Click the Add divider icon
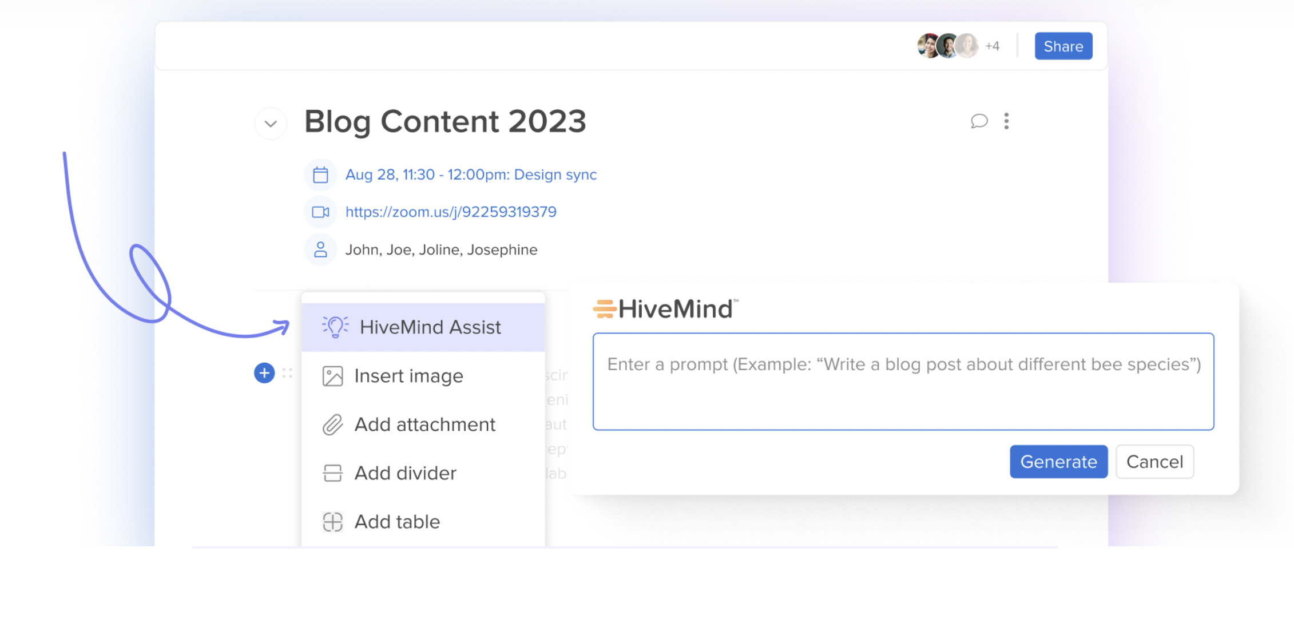 point(332,473)
